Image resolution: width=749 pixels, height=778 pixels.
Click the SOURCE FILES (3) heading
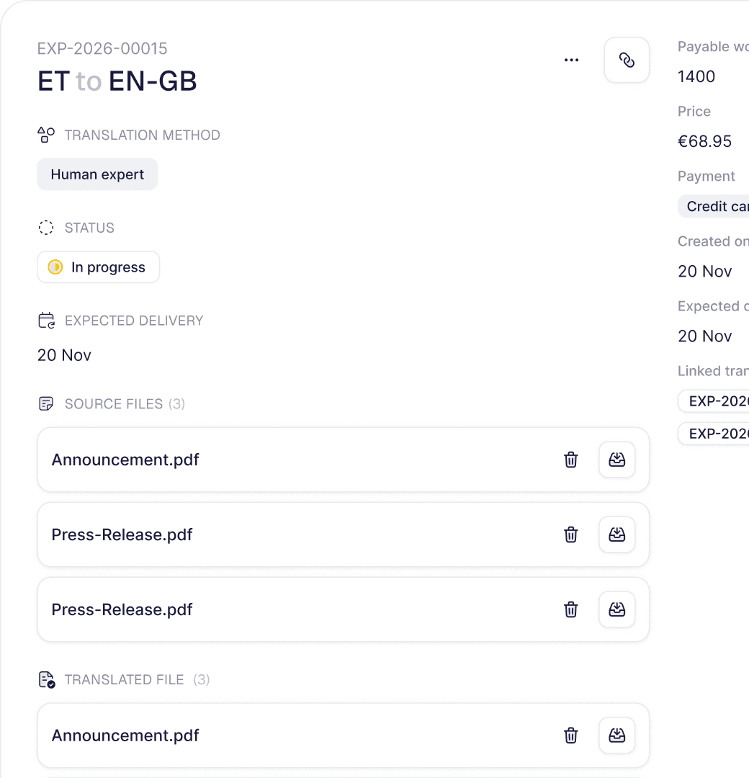click(125, 404)
